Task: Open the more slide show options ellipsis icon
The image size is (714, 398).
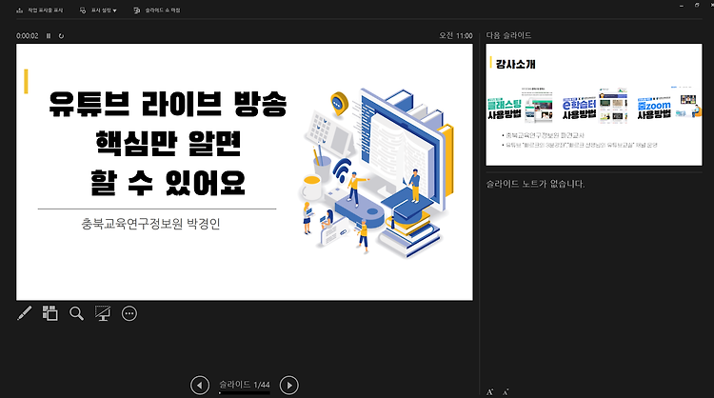Action: pyautogui.click(x=129, y=313)
